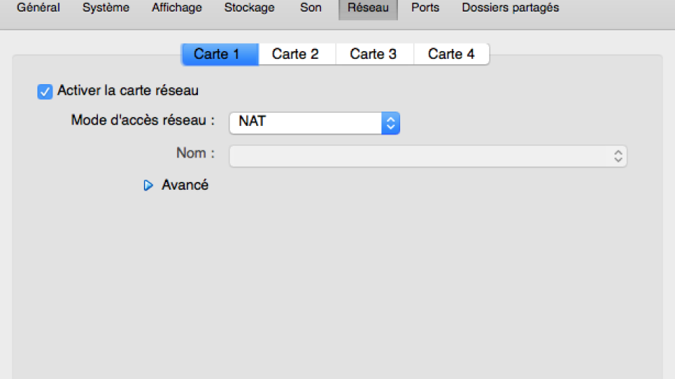The image size is (675, 379).
Task: Go to the Stockage tab
Action: click(x=249, y=8)
